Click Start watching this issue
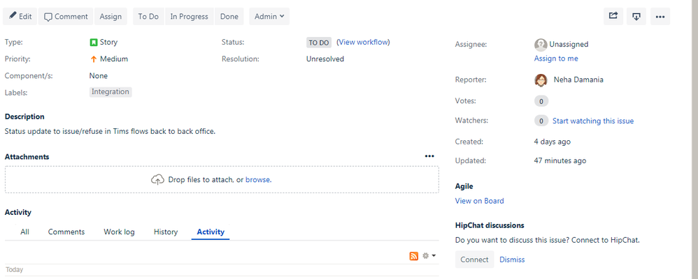The width and height of the screenshot is (698, 279). pyautogui.click(x=593, y=121)
